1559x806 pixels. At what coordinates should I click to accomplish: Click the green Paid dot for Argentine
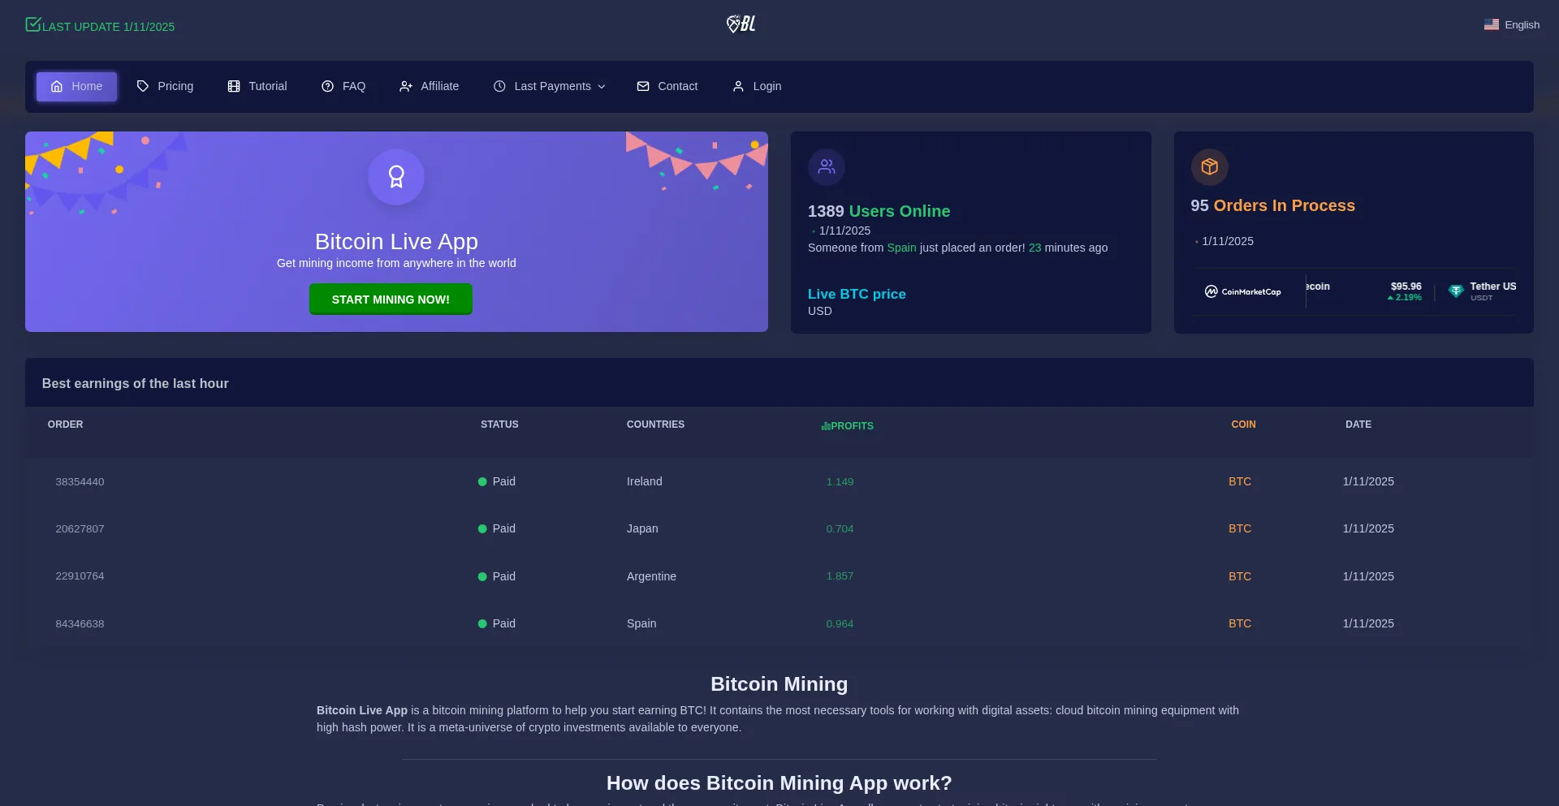pyautogui.click(x=482, y=576)
